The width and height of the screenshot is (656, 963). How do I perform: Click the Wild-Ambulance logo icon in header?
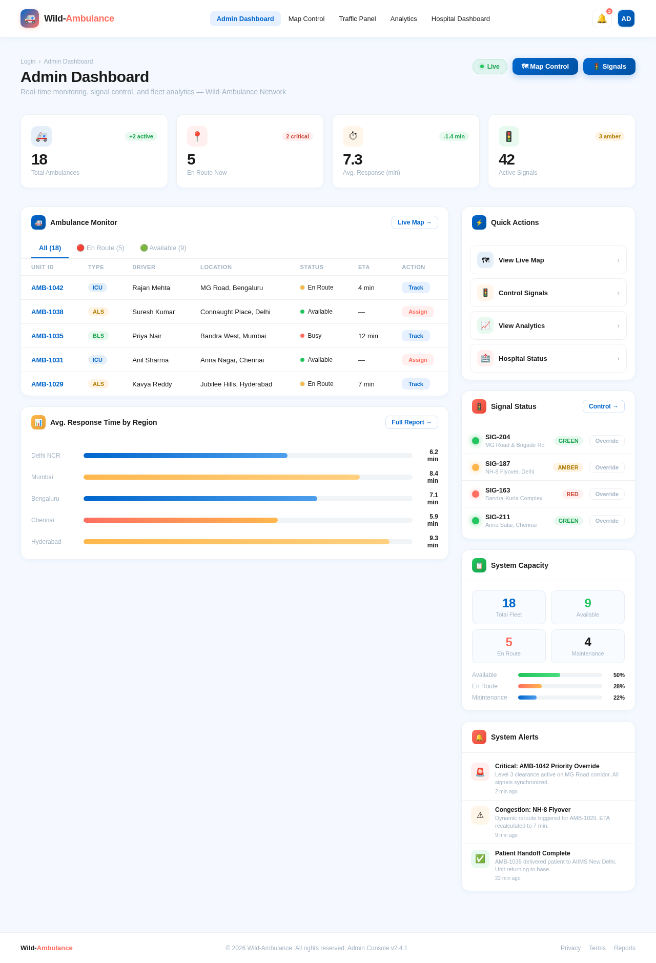[x=30, y=18]
